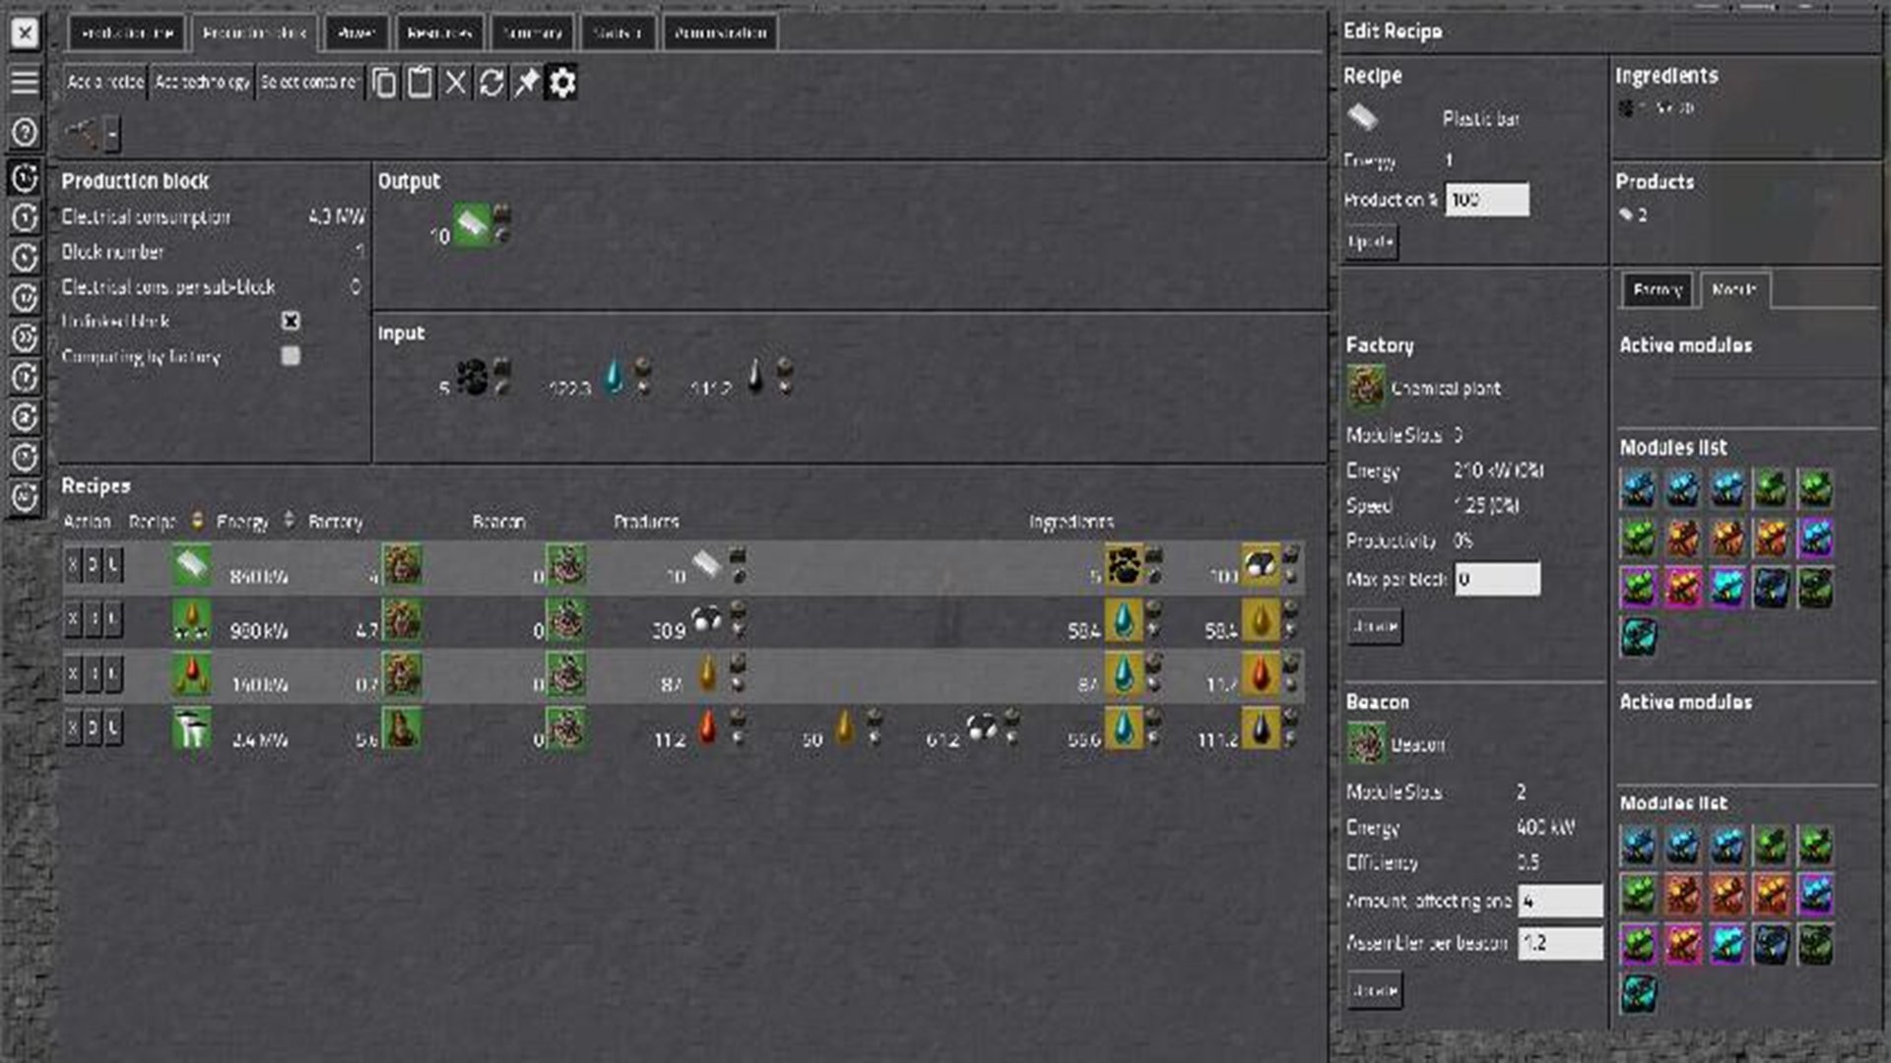The image size is (1891, 1063).
Task: Click the copy icon in toolbar
Action: (x=384, y=83)
